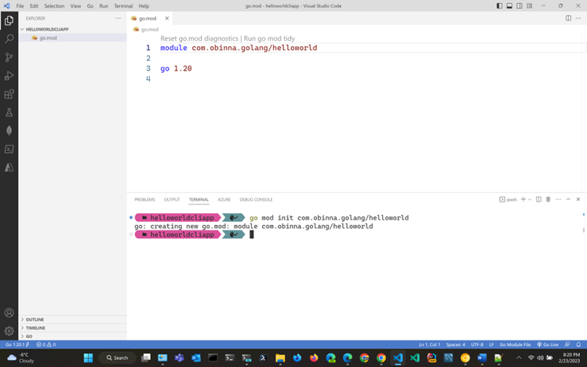The height and width of the screenshot is (367, 587).
Task: Expand the GO section in sidebar
Action: tap(73, 336)
